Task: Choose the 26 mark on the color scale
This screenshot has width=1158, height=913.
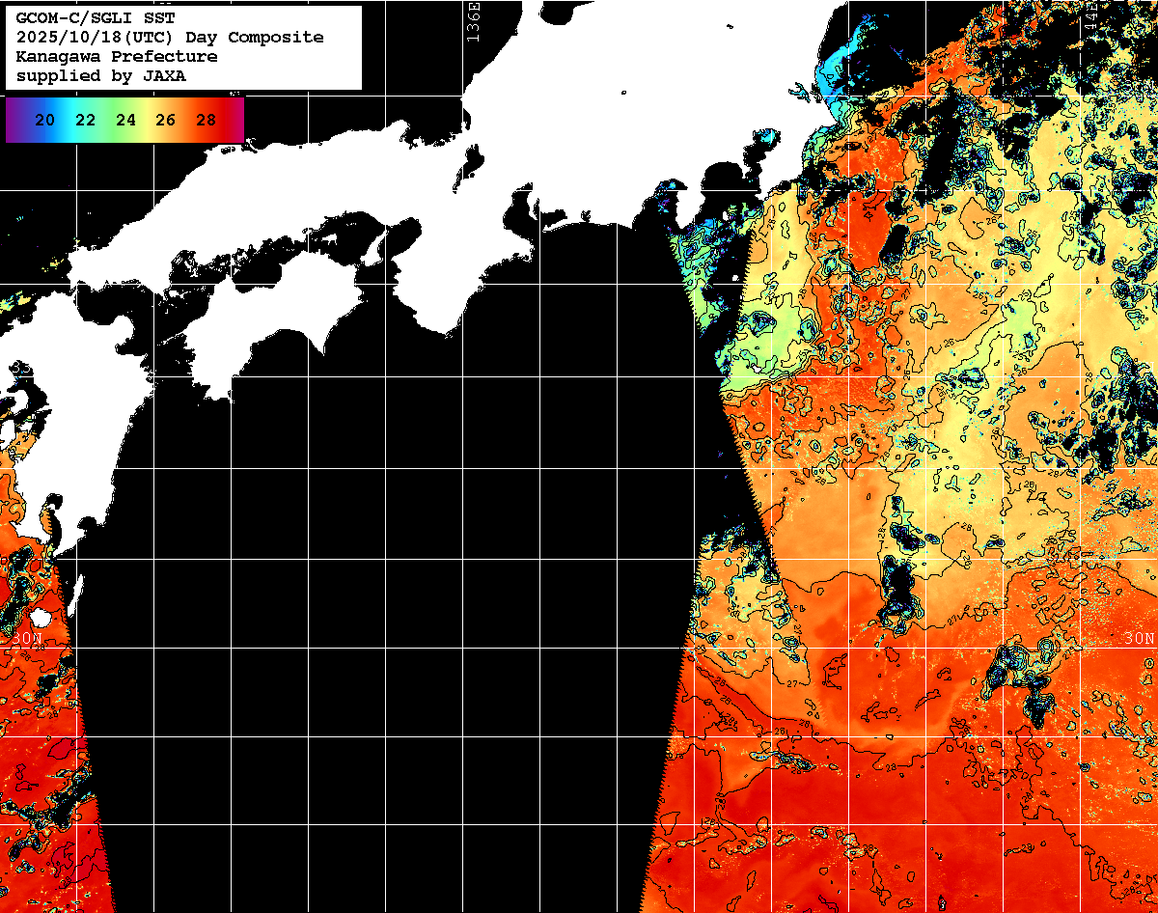Action: click(165, 121)
